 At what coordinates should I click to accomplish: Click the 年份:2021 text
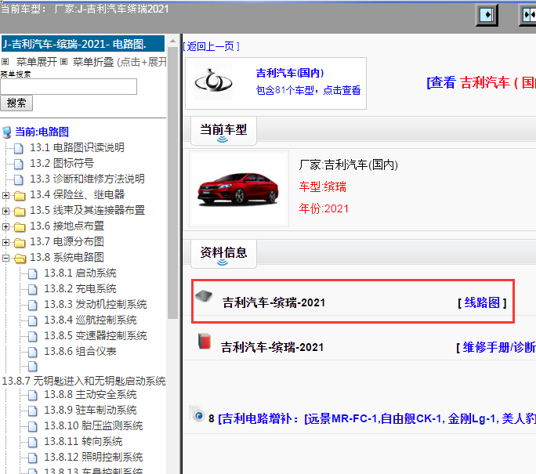click(324, 209)
